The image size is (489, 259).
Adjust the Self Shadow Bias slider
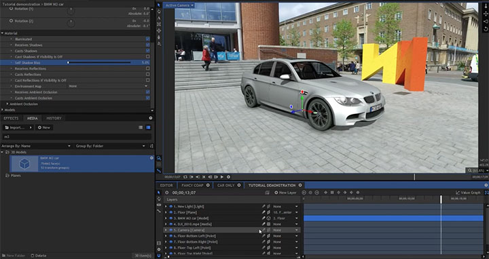pos(99,62)
